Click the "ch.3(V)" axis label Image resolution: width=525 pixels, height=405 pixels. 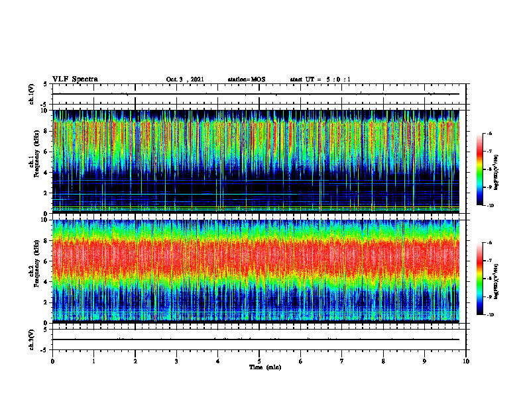point(32,339)
